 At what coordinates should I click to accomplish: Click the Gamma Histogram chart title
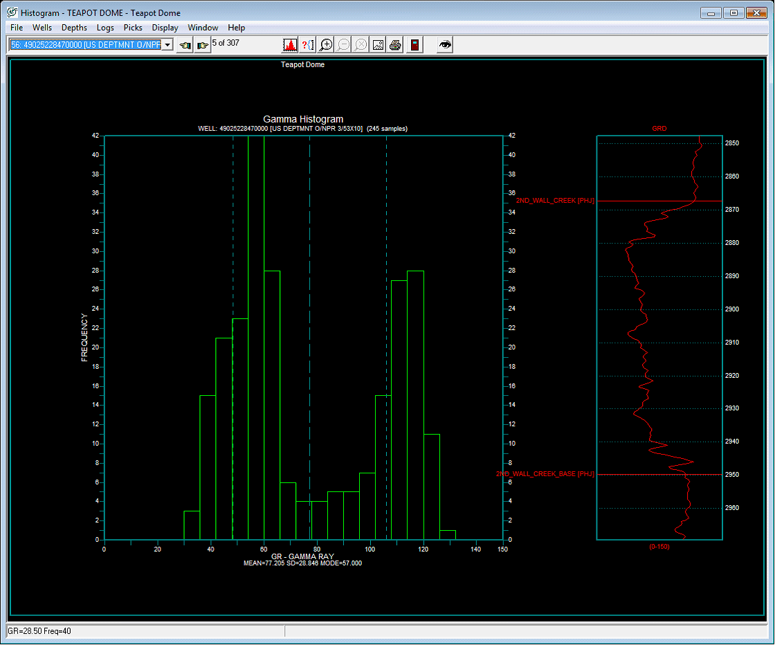pyautogui.click(x=303, y=119)
